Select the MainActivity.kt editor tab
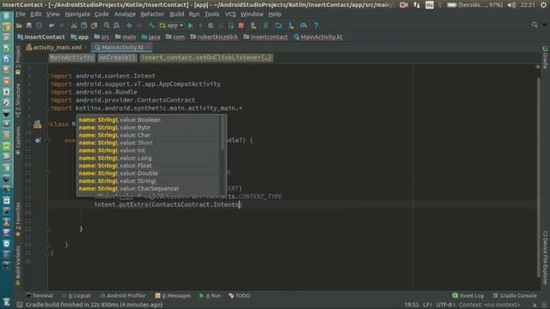The height and width of the screenshot is (309, 550). point(121,47)
